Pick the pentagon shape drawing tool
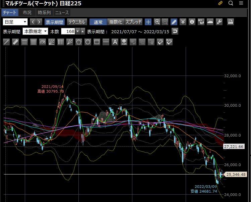The width and height of the screenshot is (251, 202). pos(79,42)
